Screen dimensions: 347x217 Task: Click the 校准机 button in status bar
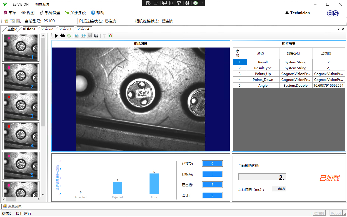point(319,213)
